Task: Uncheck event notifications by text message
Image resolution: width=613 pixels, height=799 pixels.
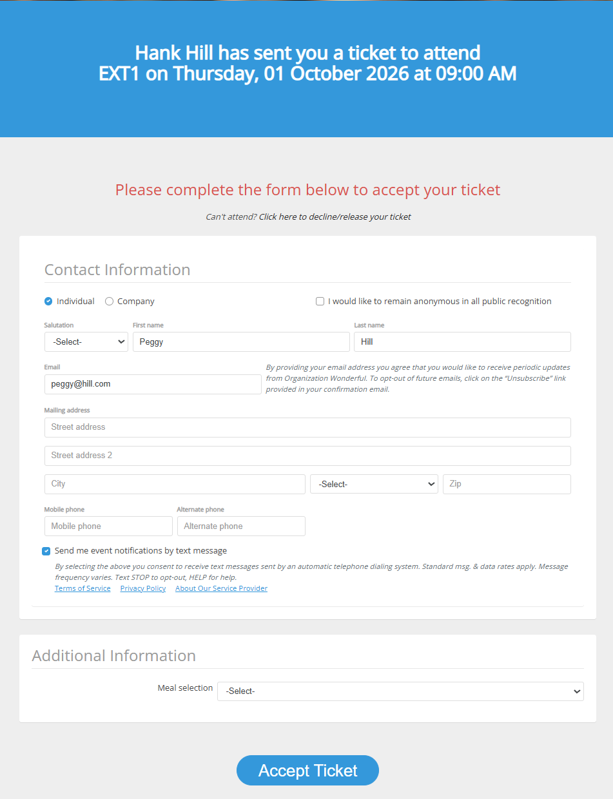Action: [46, 551]
